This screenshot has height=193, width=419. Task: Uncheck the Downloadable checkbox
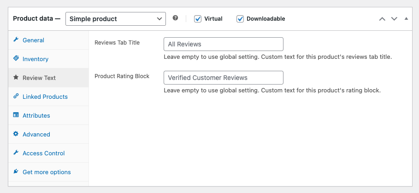[240, 19]
